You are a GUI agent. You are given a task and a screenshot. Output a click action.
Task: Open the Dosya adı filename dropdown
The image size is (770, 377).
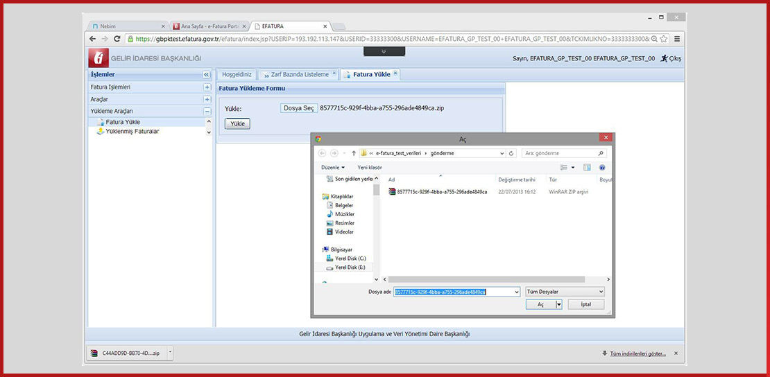(516, 292)
